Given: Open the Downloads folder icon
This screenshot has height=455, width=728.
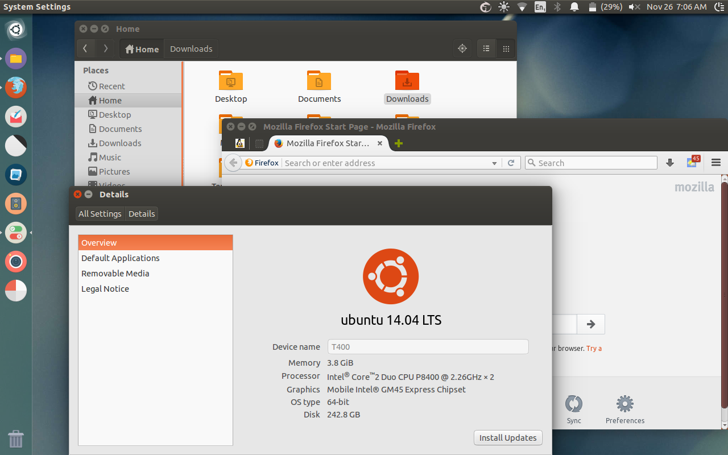Looking at the screenshot, I should pos(407,80).
